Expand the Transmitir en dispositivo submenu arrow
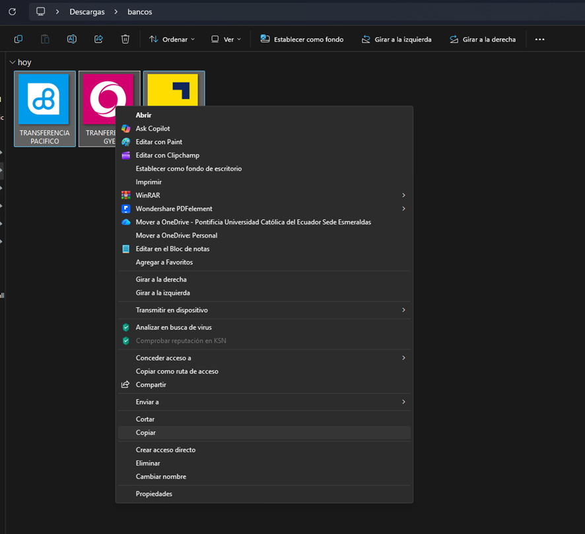This screenshot has height=534, width=585. point(403,310)
